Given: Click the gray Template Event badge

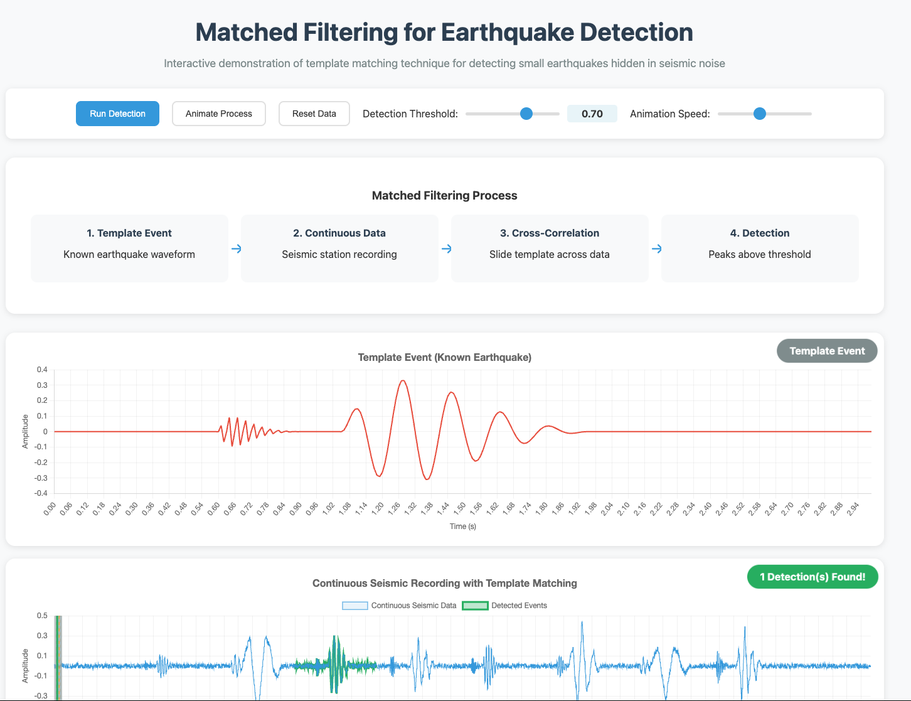Looking at the screenshot, I should point(826,351).
